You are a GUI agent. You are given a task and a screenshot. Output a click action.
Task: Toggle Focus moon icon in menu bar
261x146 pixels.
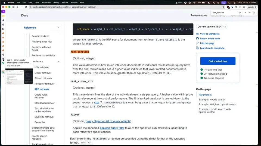pyautogui.click(x=209, y=3)
